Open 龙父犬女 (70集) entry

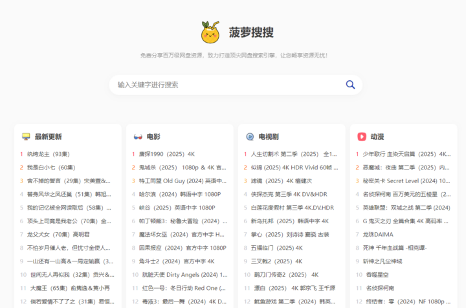pyautogui.click(x=58, y=234)
